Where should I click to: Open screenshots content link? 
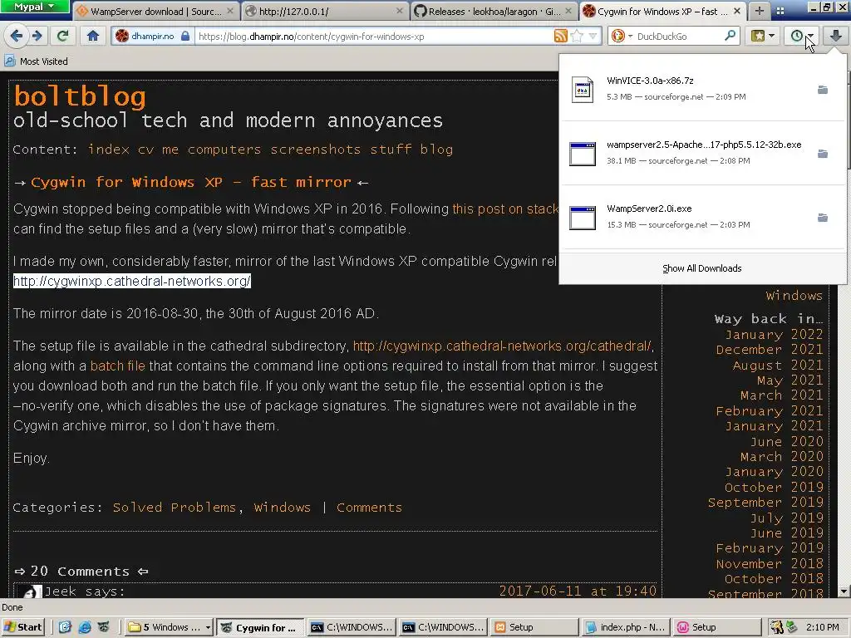pos(315,150)
